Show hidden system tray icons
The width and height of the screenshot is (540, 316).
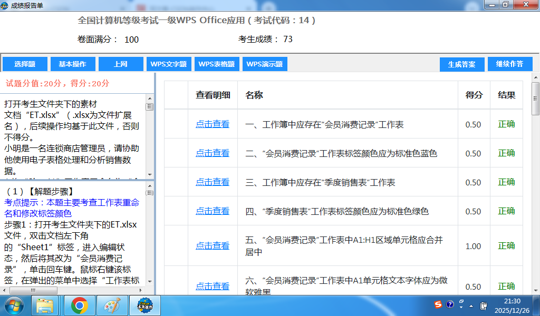tap(471, 305)
